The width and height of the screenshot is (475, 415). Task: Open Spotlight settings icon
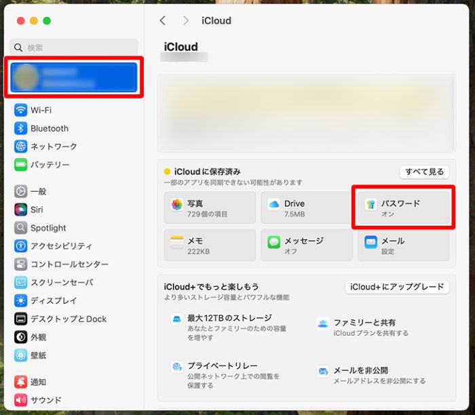pos(21,228)
